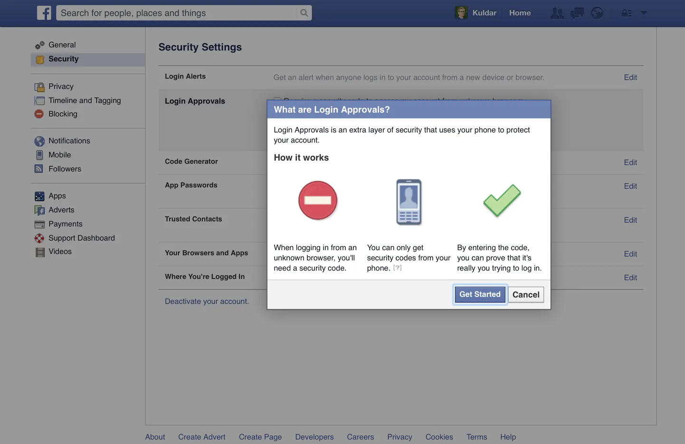Click the red Blocking icon

point(39,114)
